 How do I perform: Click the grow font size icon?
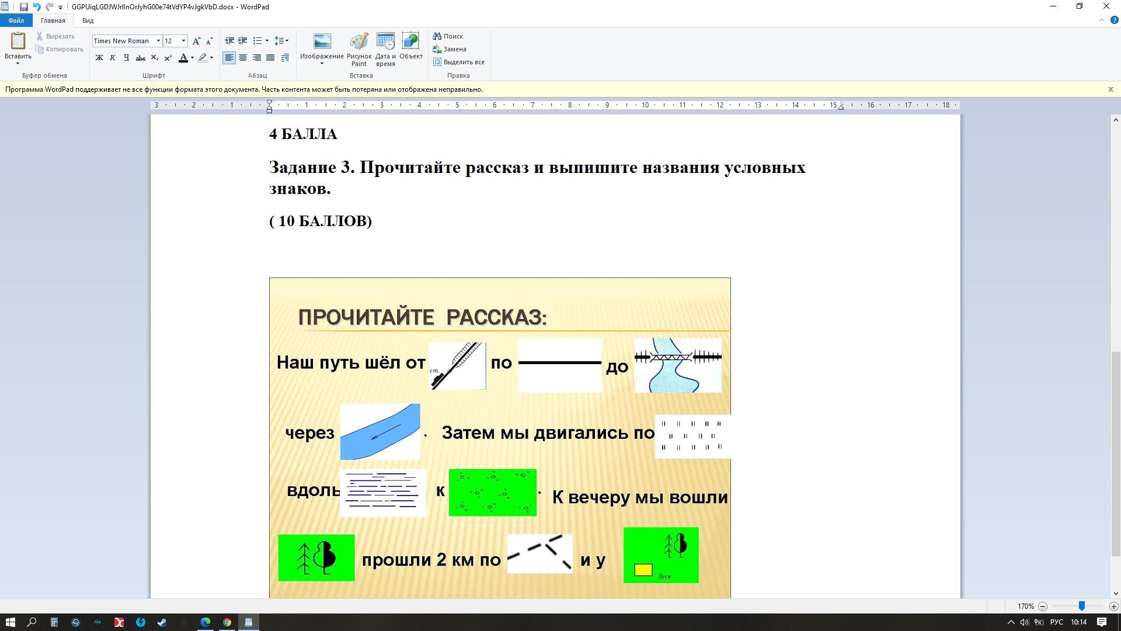(197, 41)
